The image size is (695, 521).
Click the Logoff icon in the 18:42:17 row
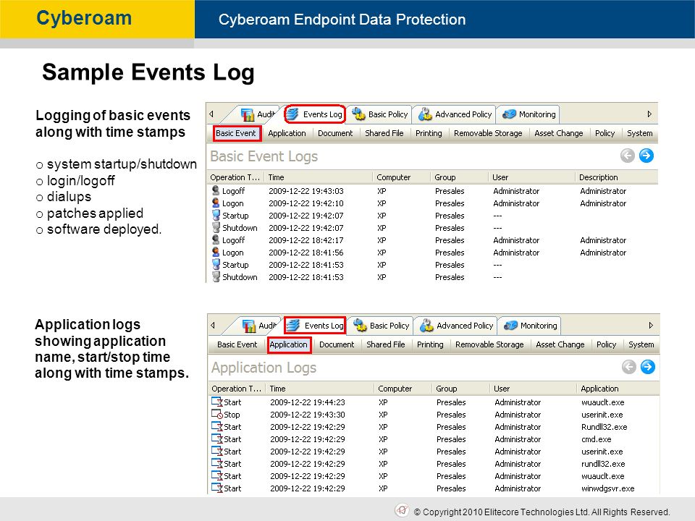[x=216, y=240]
